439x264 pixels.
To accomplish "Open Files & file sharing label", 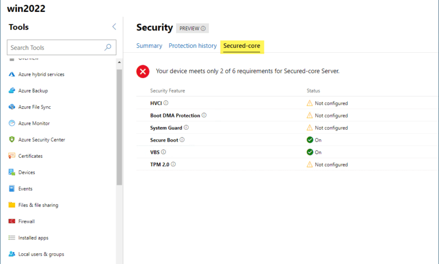I will (x=38, y=205).
